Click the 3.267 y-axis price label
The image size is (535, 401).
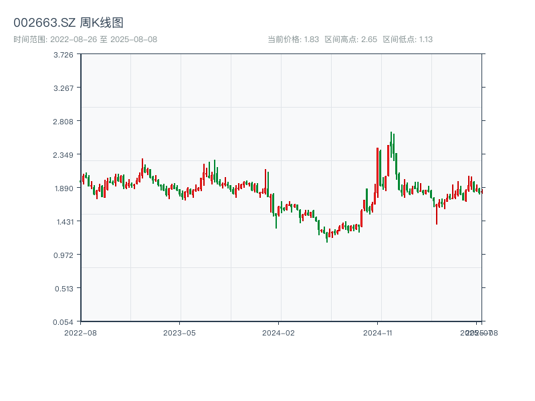64,88
